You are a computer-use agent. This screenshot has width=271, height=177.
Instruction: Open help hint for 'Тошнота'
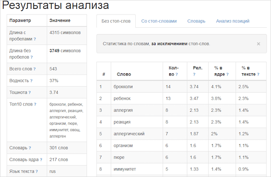(30, 93)
